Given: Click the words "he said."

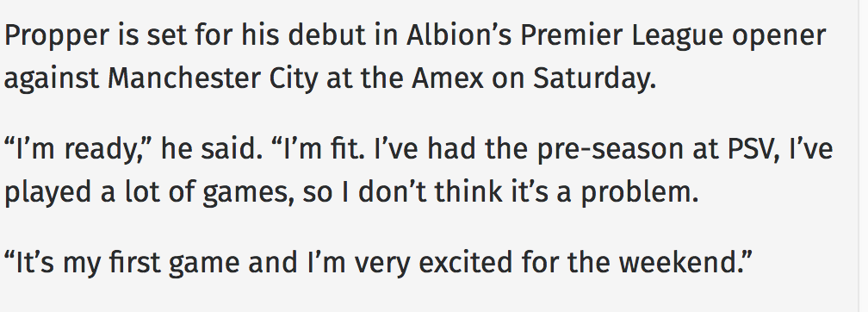Looking at the screenshot, I should pos(212,148).
